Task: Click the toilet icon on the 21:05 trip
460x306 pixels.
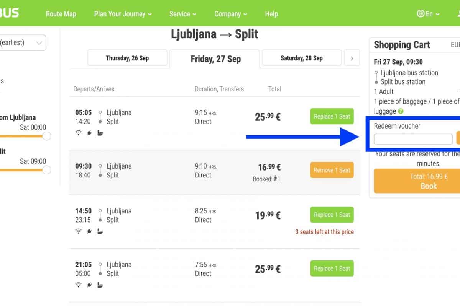Action: [100, 285]
